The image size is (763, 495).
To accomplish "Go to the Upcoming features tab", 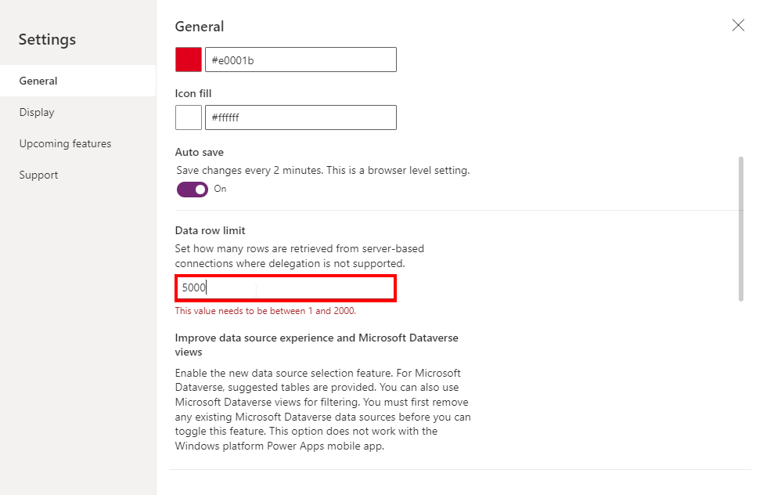I will (x=65, y=143).
